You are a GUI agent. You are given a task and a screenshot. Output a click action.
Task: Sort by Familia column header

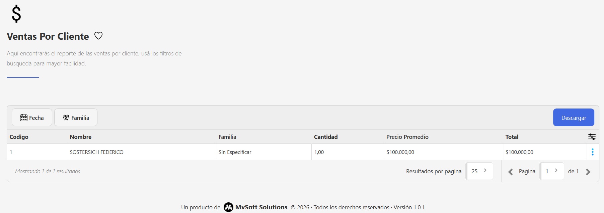[x=227, y=137]
